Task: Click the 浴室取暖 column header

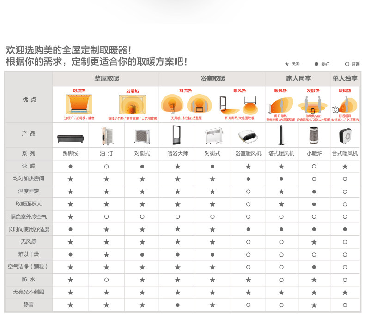Action: [x=213, y=78]
